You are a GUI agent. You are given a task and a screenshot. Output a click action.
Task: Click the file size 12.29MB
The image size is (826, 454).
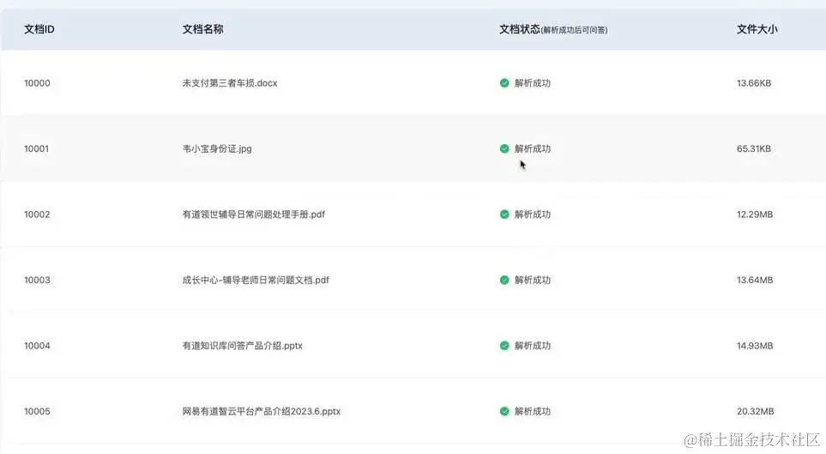pyautogui.click(x=755, y=214)
